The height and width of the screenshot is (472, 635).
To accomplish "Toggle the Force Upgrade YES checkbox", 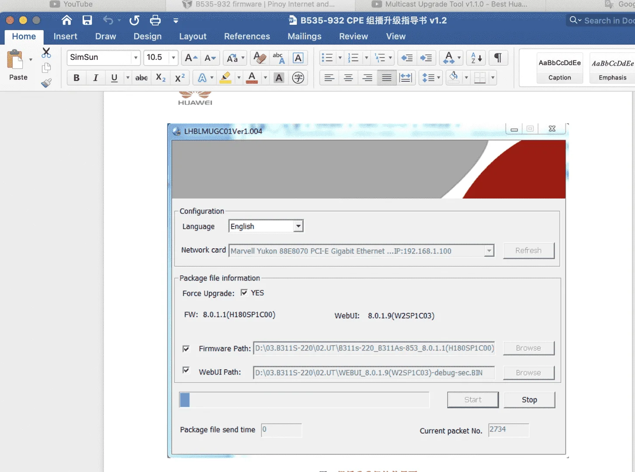I will (x=244, y=292).
